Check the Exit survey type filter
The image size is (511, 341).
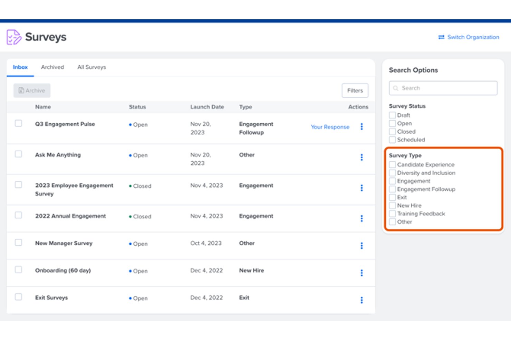click(392, 197)
